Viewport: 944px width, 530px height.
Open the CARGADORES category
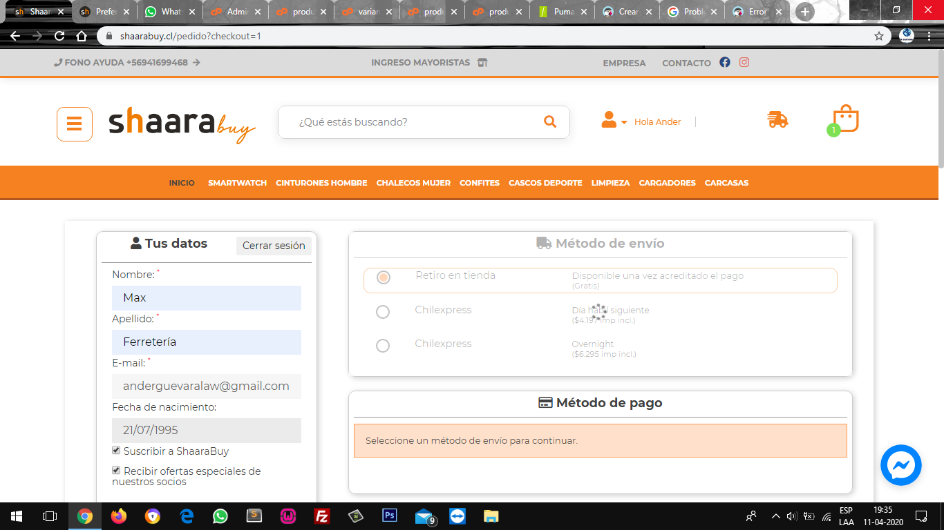click(667, 183)
